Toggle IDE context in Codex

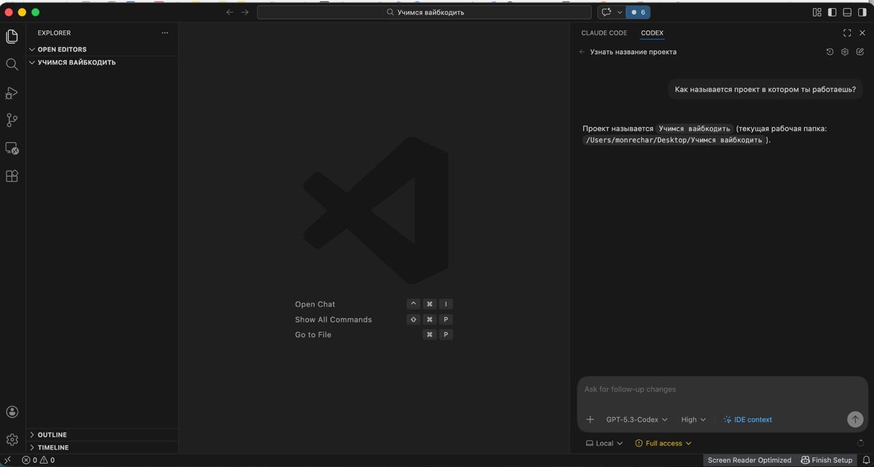748,419
